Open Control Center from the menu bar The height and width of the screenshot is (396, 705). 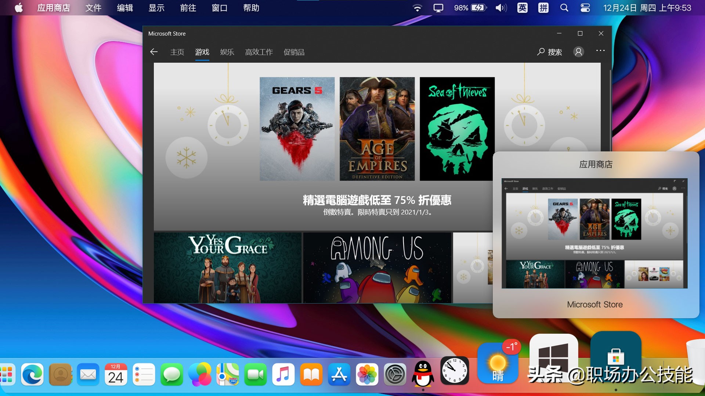(585, 7)
